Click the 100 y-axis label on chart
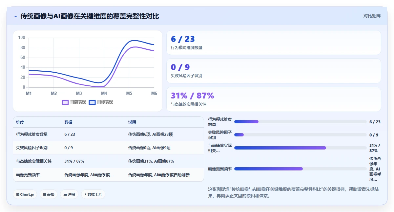This screenshot has height=212, width=394. [22, 38]
